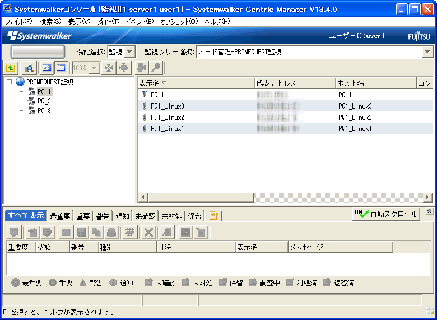This screenshot has height=320, width=437.
Task: Select the PQ1_Linux1 row in node list
Action: (x=285, y=128)
